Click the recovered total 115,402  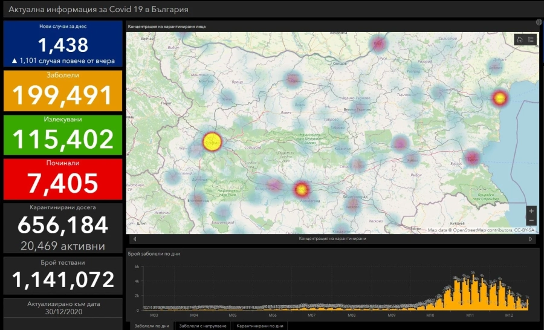tap(63, 139)
